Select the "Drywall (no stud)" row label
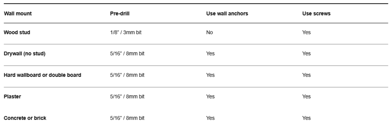The image size is (392, 135). [x=24, y=54]
